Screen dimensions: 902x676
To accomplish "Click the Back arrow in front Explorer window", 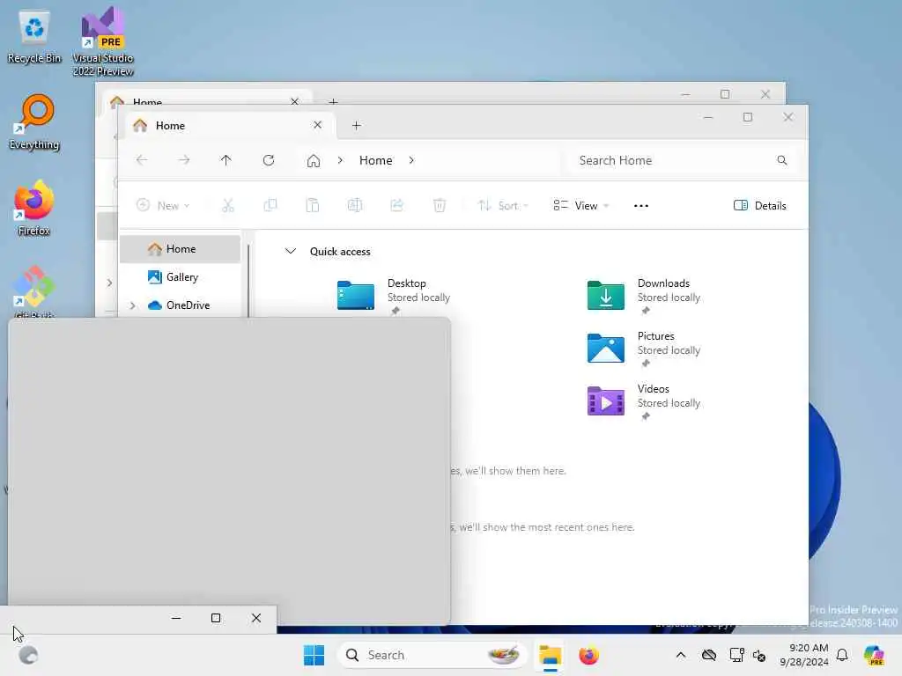I will click(x=142, y=160).
